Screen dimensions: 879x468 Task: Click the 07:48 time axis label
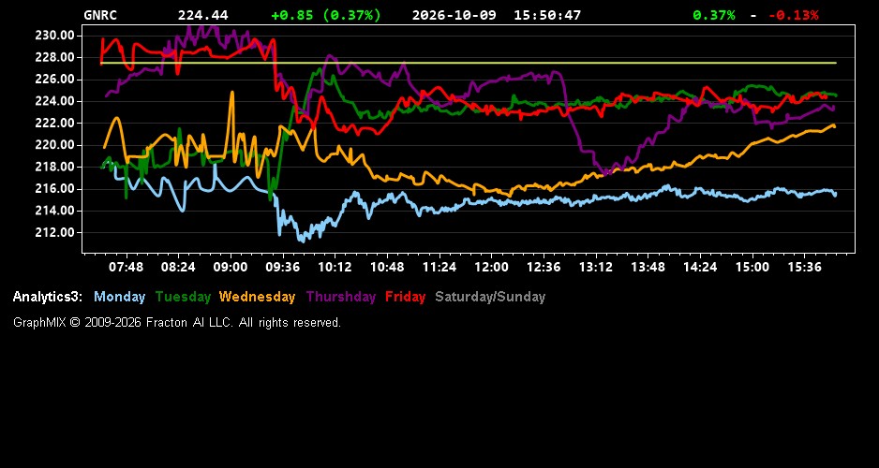tap(127, 267)
